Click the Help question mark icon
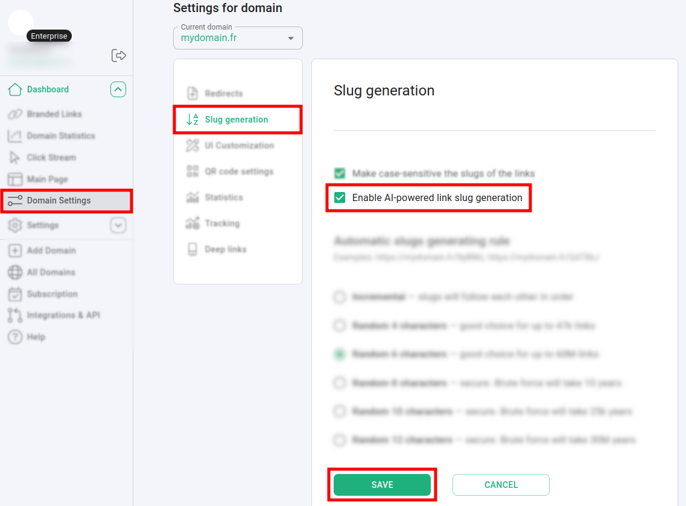 [x=15, y=337]
